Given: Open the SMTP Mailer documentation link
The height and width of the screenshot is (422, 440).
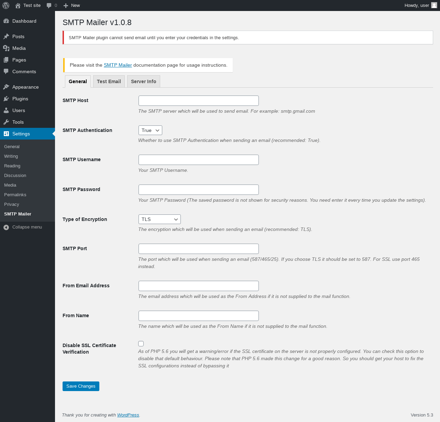Looking at the screenshot, I should (x=118, y=65).
